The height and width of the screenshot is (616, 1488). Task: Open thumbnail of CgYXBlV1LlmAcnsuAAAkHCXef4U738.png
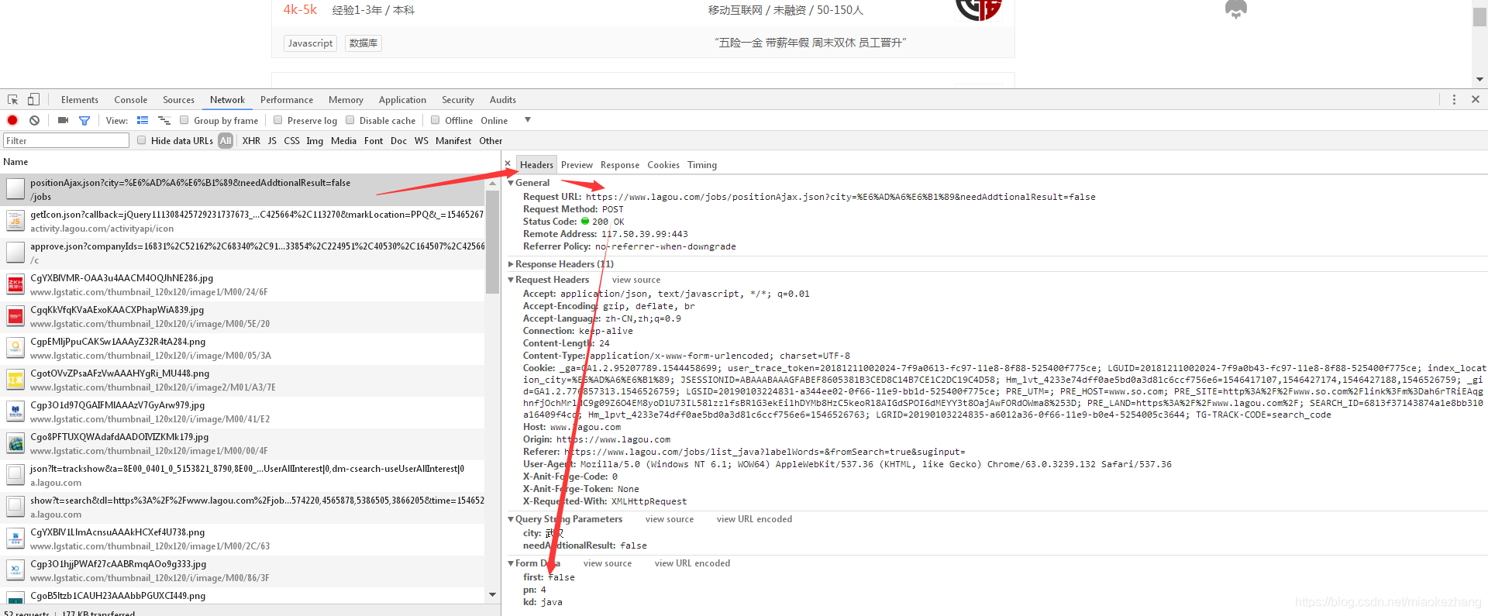tap(15, 539)
